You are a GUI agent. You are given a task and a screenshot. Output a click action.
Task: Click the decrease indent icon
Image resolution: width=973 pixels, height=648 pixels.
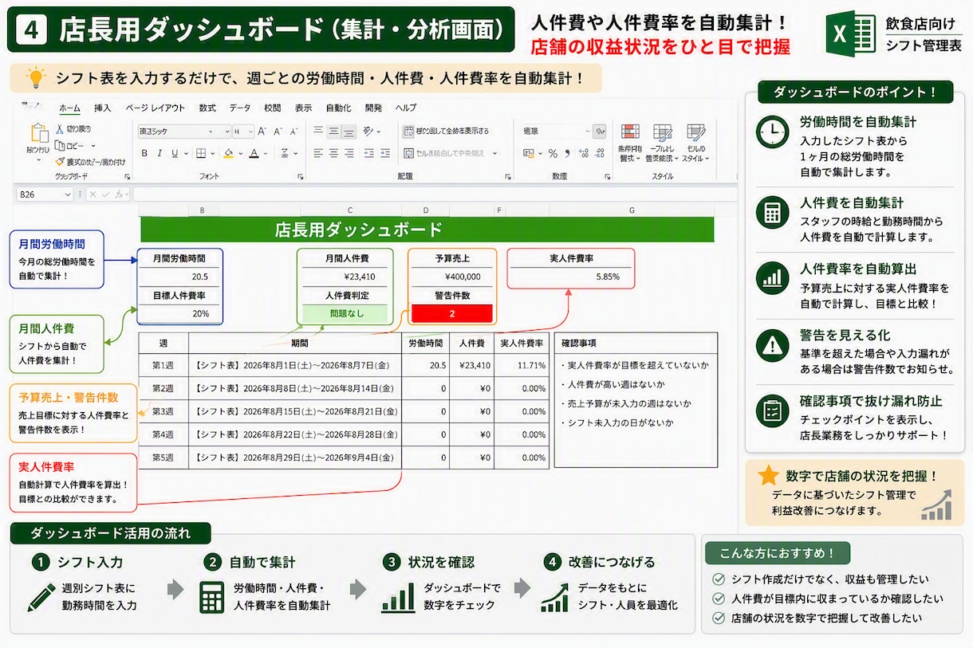369,153
